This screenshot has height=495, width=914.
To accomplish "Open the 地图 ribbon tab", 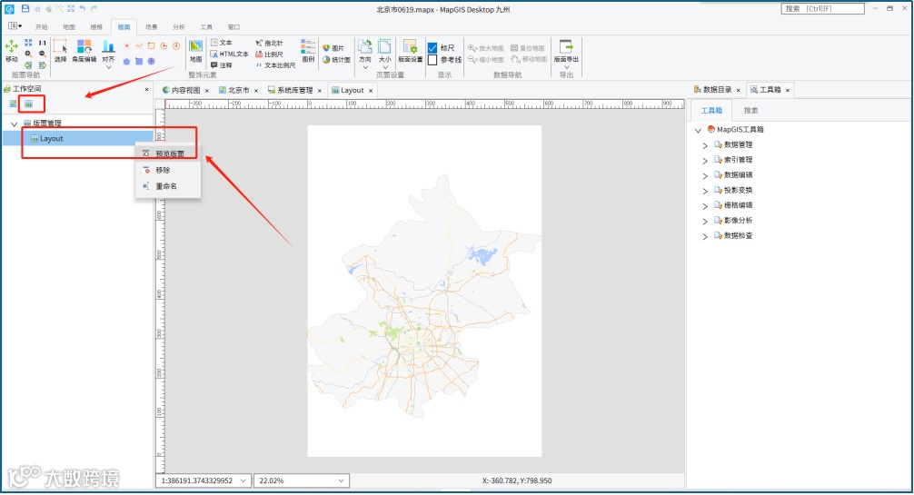I will [x=69, y=27].
